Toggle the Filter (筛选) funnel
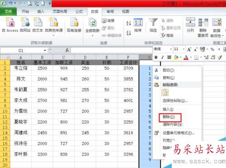Image resolution: width=226 pixels, height=168 pixels. click(153, 25)
